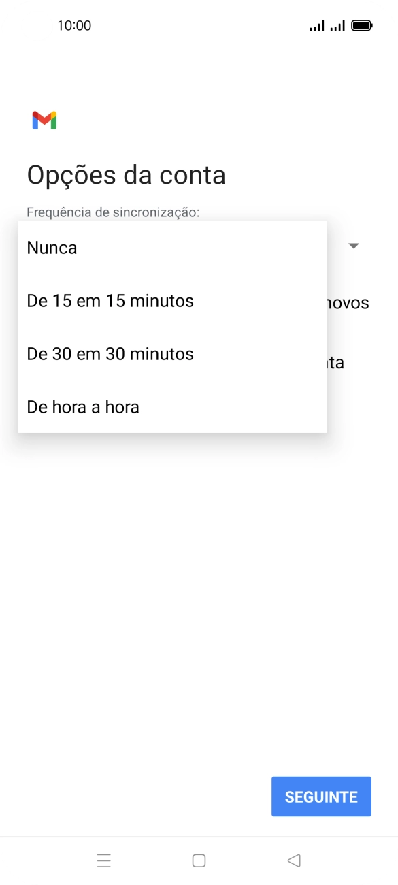Tap the back navigation arrow icon
The image size is (398, 885).
pos(293,860)
